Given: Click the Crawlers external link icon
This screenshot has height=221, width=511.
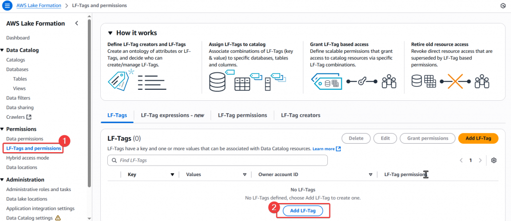Looking at the screenshot, I should pyautogui.click(x=29, y=117).
